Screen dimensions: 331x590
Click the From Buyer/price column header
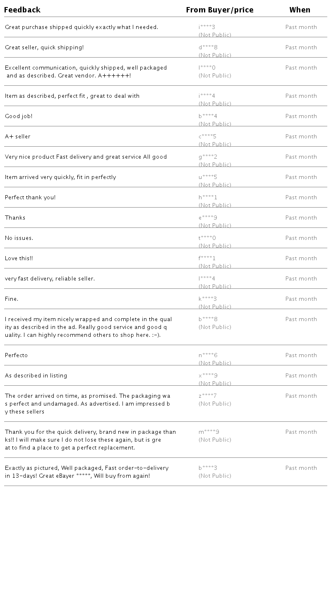[x=219, y=10]
